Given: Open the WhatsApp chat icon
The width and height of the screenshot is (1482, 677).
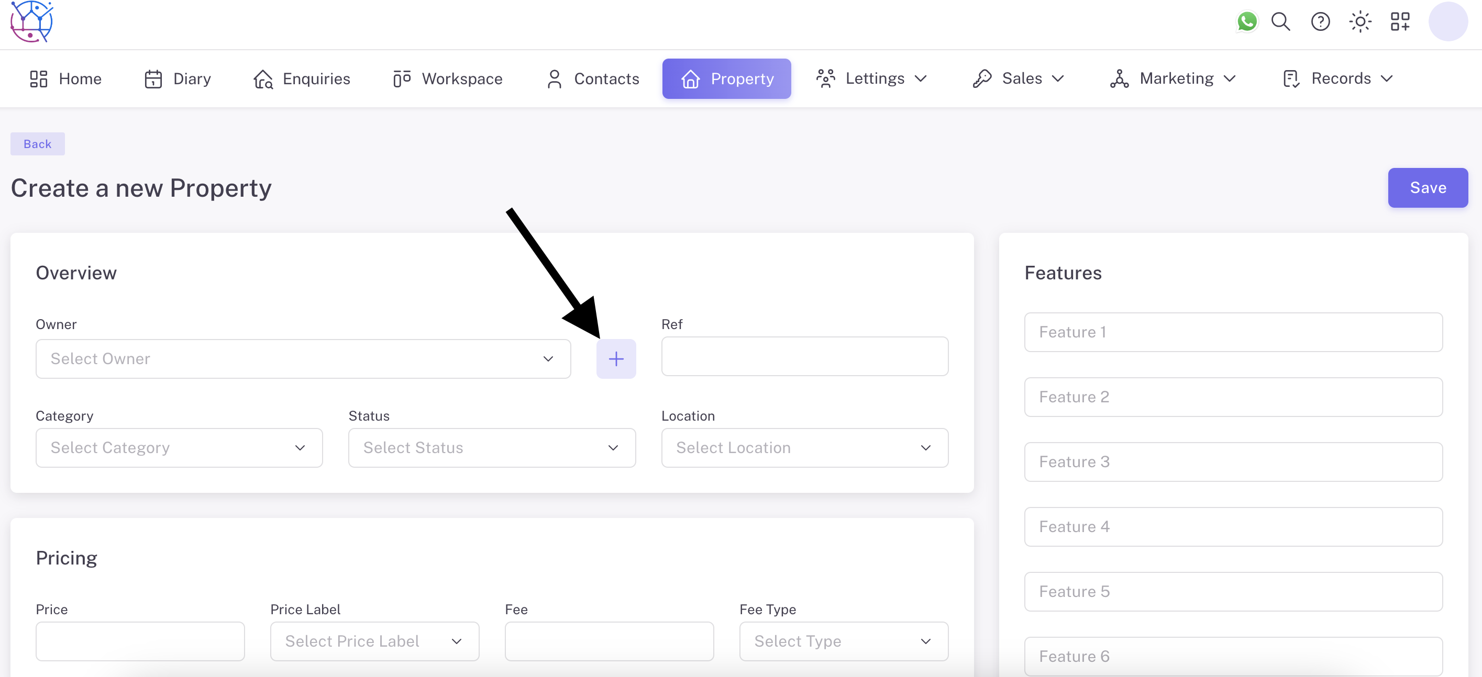Looking at the screenshot, I should (1247, 22).
